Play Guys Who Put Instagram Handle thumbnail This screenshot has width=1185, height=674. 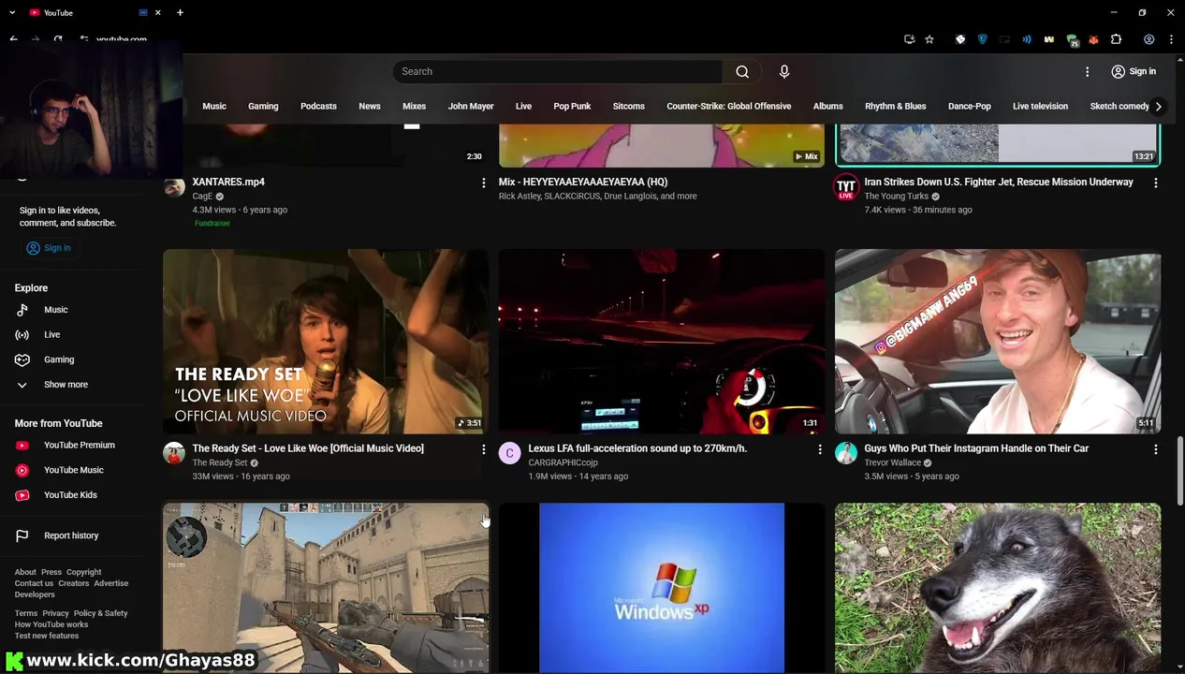click(x=998, y=342)
